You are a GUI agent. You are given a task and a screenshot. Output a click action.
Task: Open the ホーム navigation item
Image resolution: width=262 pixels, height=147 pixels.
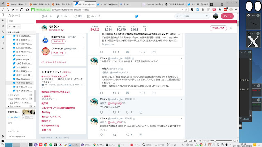(x=46, y=16)
